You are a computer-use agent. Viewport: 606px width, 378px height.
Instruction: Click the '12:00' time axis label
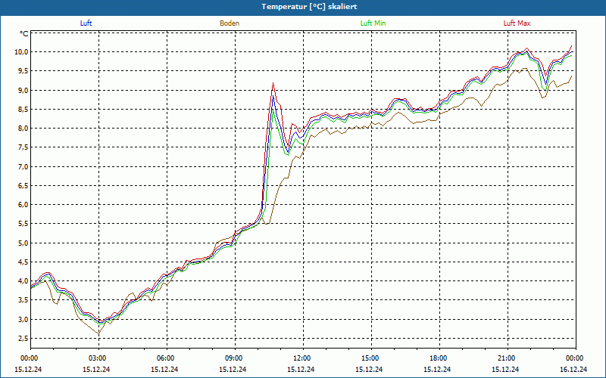pos(303,358)
